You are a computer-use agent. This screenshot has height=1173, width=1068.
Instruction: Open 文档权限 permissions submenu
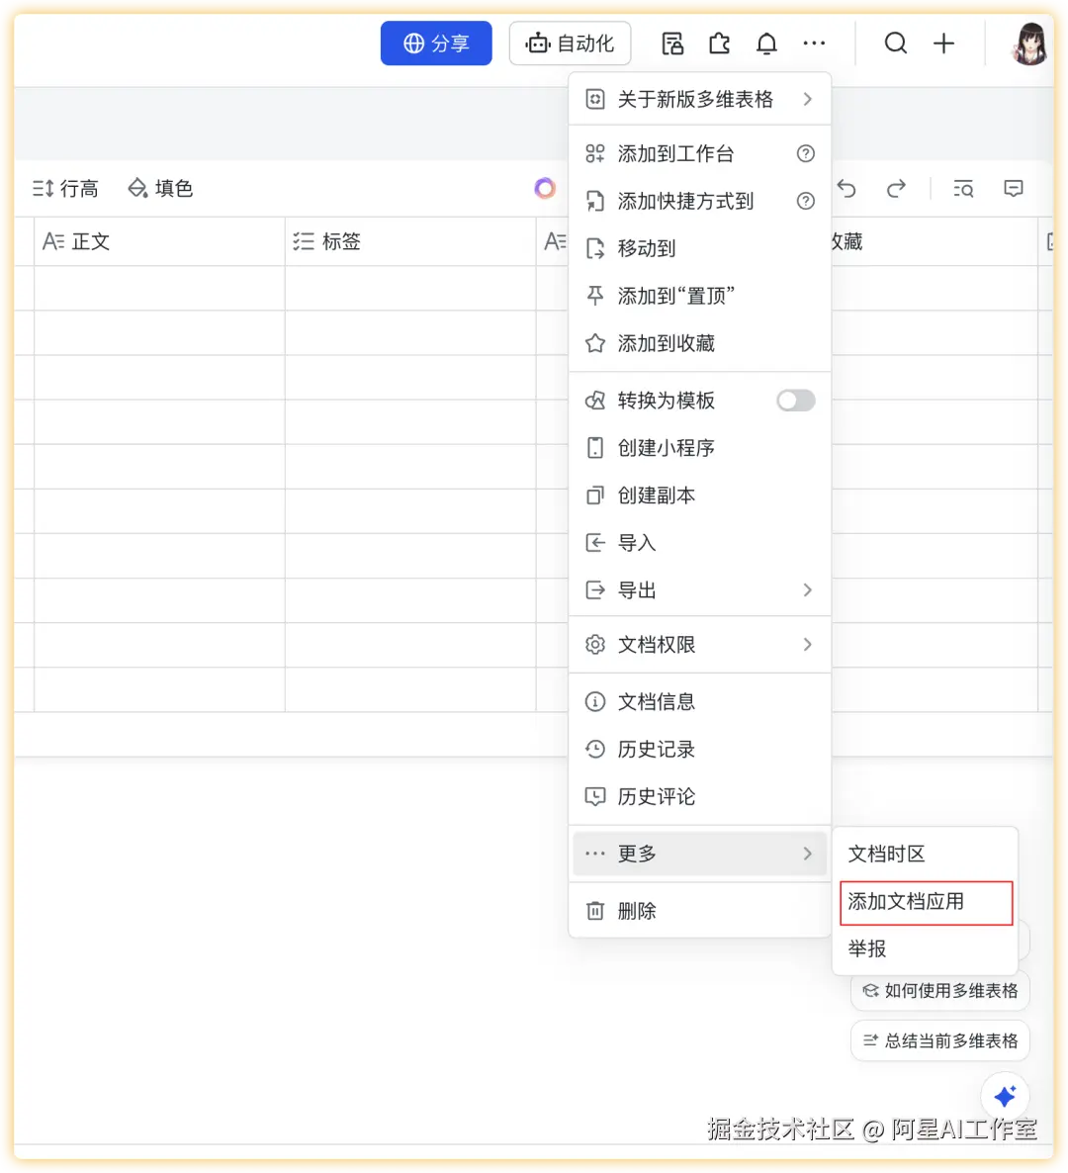point(699,645)
